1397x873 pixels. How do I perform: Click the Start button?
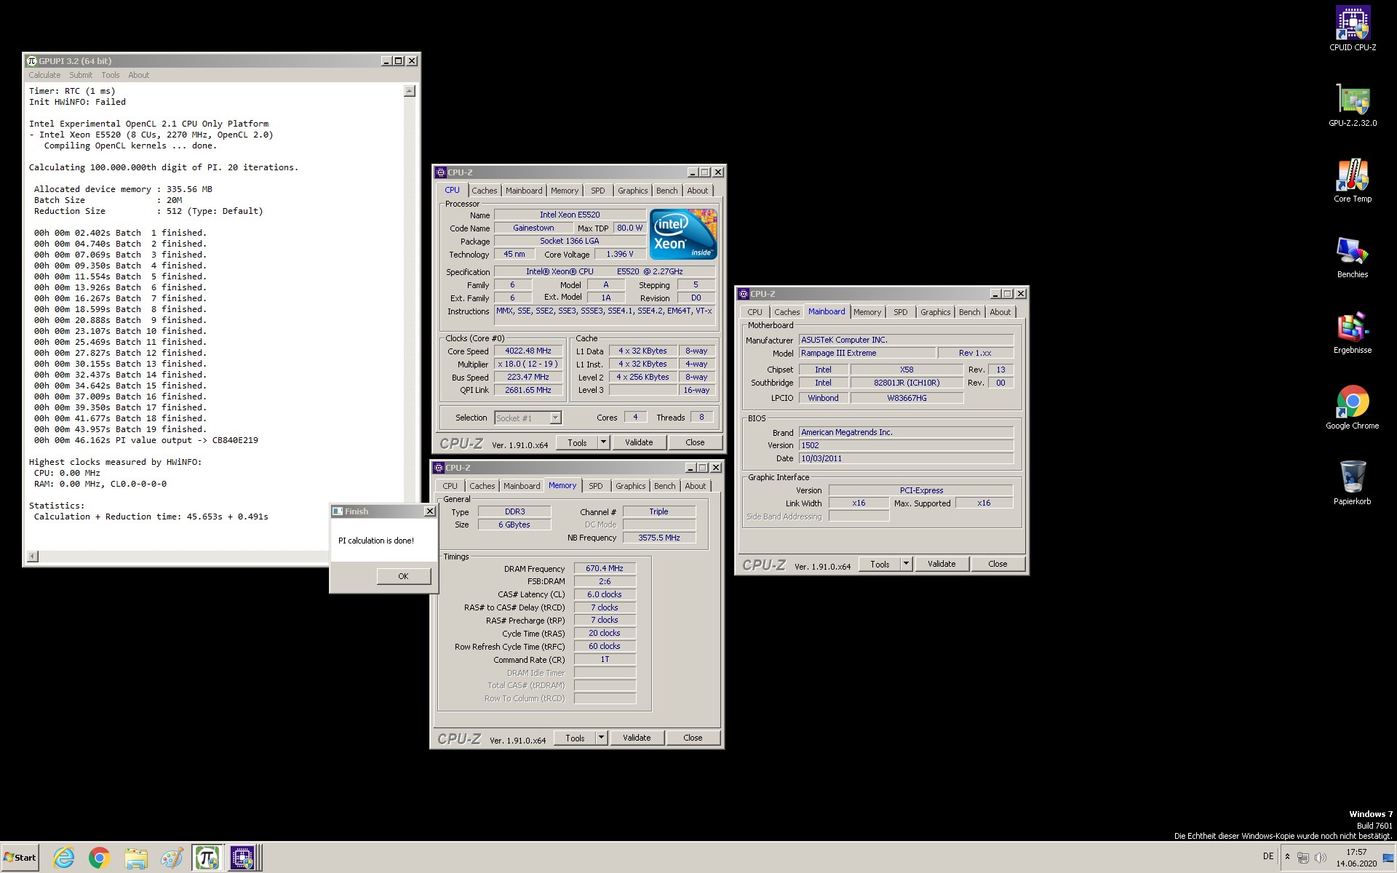(20, 858)
